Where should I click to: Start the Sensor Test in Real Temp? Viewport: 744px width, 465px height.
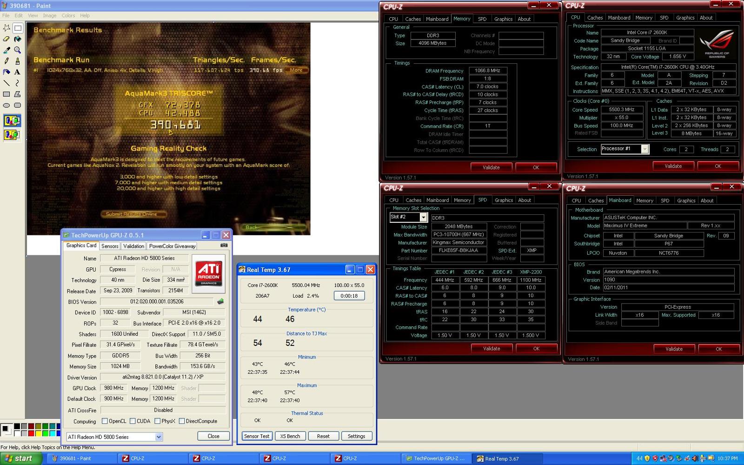(x=257, y=436)
